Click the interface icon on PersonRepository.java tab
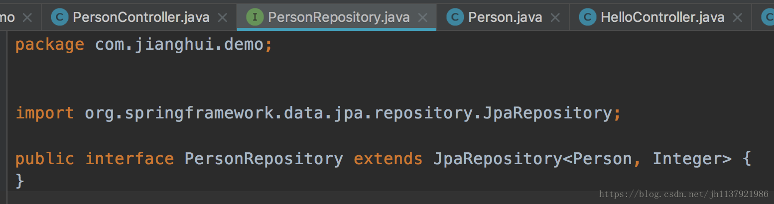This screenshot has width=774, height=204. point(255,18)
